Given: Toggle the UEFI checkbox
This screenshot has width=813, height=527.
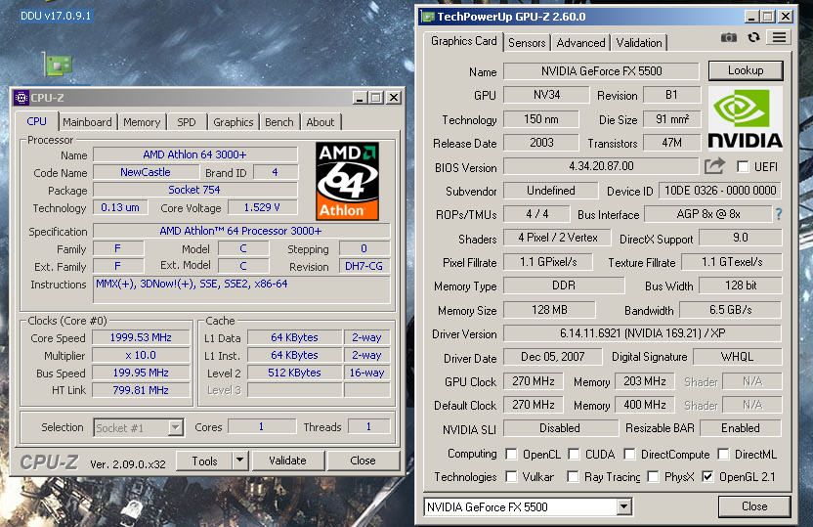Looking at the screenshot, I should [x=743, y=166].
